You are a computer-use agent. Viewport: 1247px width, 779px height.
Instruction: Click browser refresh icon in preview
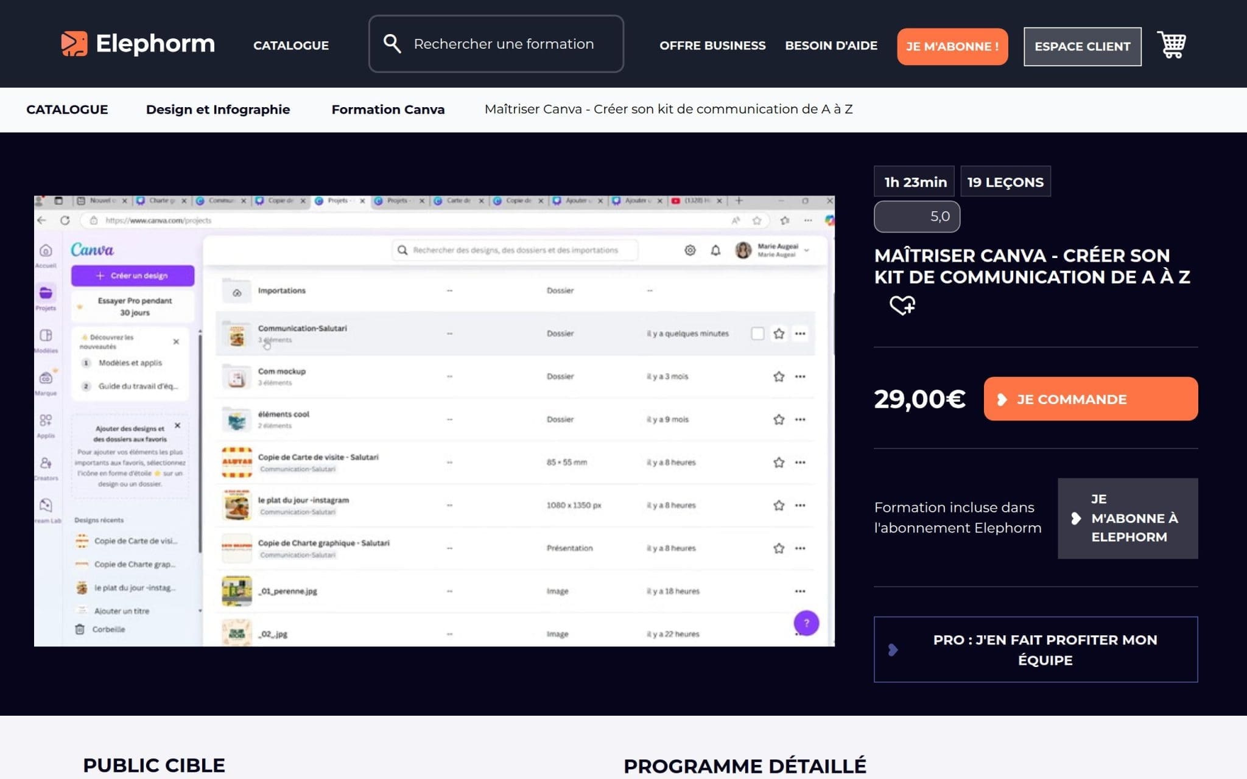pyautogui.click(x=65, y=220)
